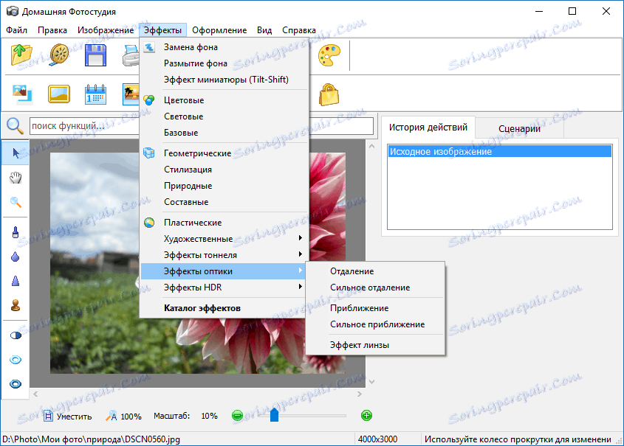This screenshot has width=624, height=446.
Task: Open the palette (color correction) icon
Action: [329, 55]
